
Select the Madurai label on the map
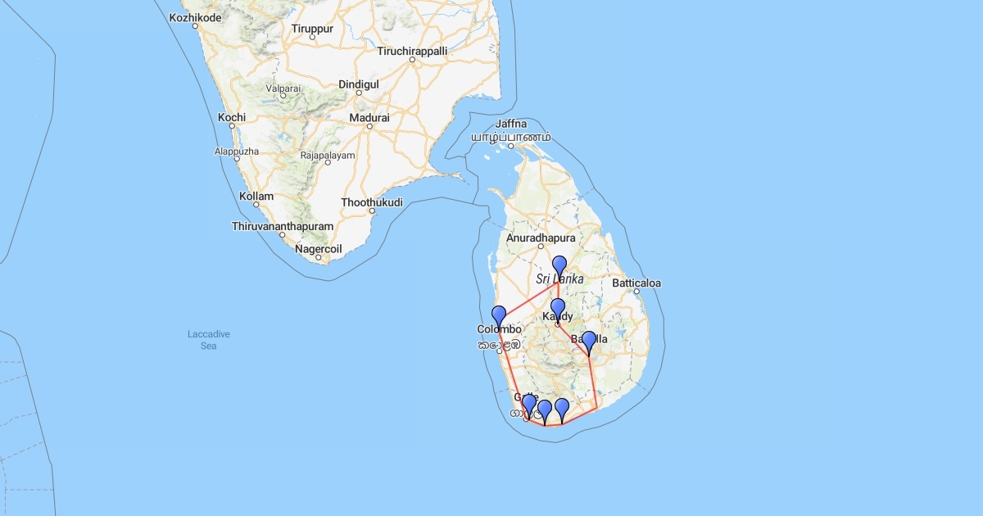click(x=369, y=118)
